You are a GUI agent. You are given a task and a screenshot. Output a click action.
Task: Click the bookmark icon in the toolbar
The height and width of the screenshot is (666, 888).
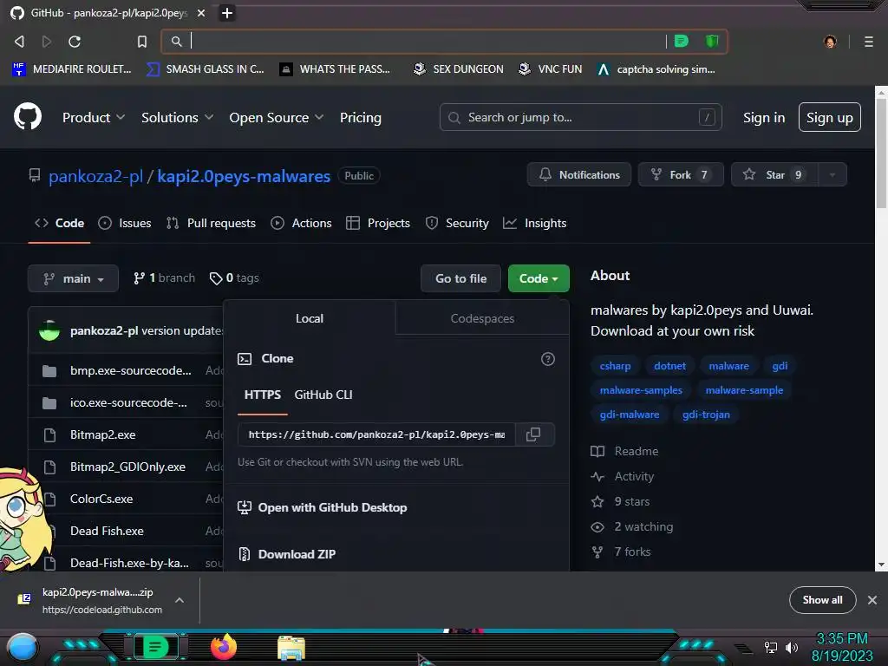pyautogui.click(x=142, y=42)
